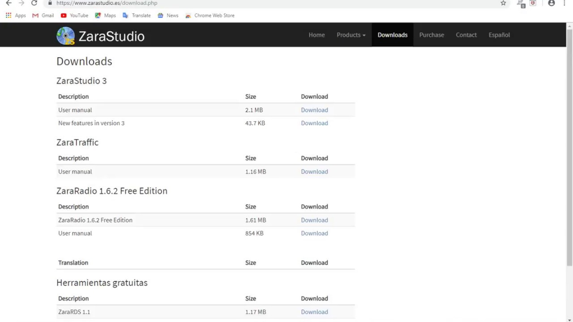
Task: Click 'New features in version 3' description
Action: [91, 123]
